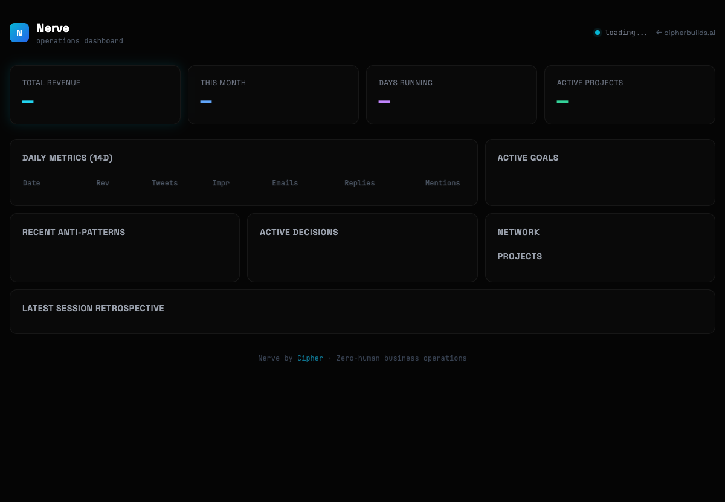Click the Replies column header
Image resolution: width=725 pixels, height=502 pixels.
(359, 183)
